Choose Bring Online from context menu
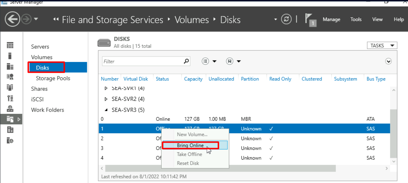The height and width of the screenshot is (183, 408). tap(190, 146)
